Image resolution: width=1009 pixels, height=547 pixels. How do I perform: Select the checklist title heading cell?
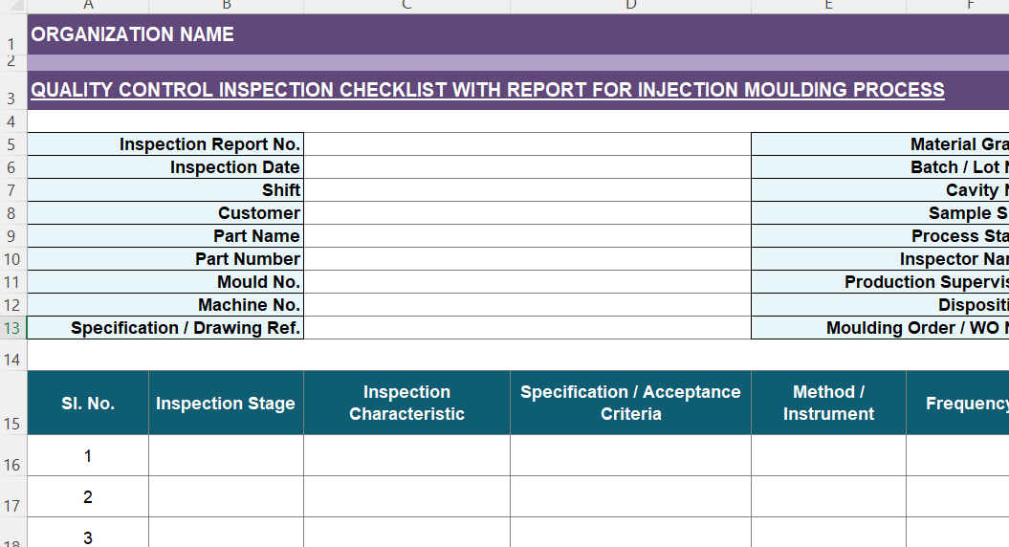click(x=488, y=90)
